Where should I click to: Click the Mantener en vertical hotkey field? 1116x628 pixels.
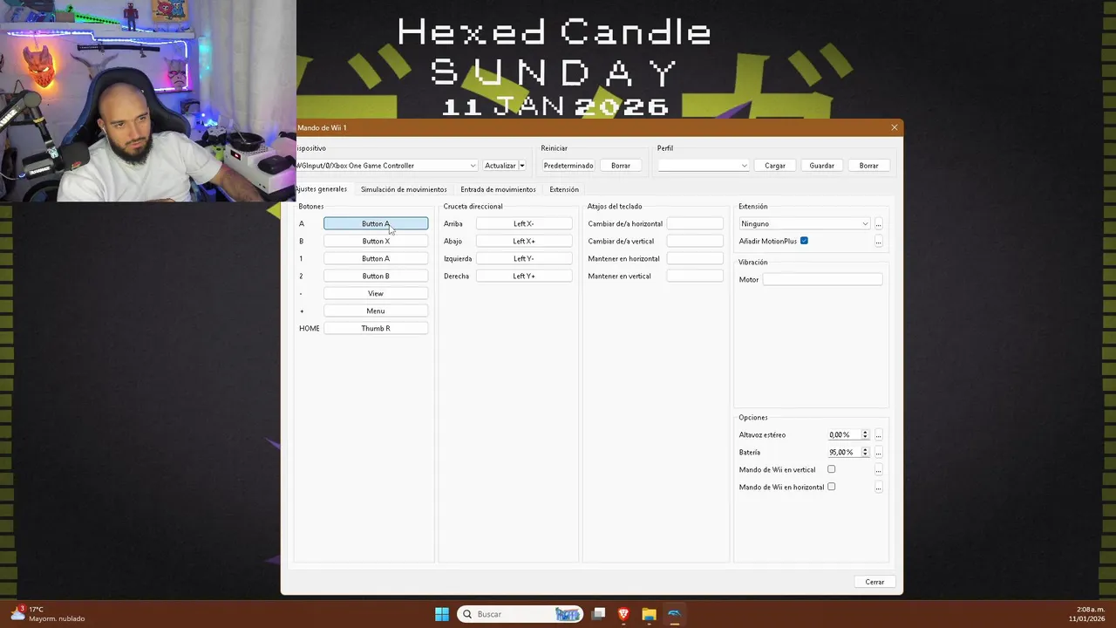click(x=695, y=276)
